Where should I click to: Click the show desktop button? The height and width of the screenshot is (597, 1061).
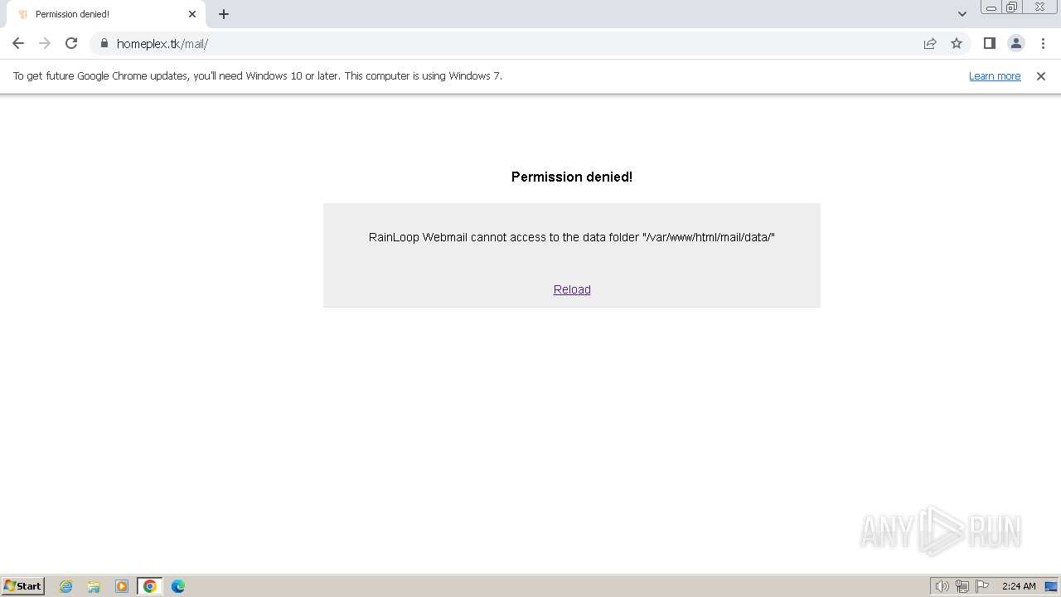(1051, 586)
